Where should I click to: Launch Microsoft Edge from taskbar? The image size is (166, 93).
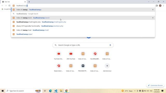point(50,91)
